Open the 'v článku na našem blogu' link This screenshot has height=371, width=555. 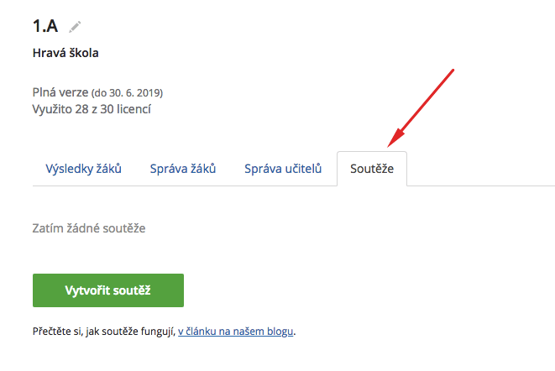pos(236,332)
